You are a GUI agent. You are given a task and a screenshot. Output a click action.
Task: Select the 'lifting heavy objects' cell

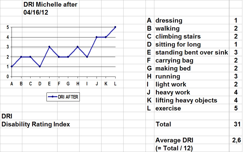point(191,100)
